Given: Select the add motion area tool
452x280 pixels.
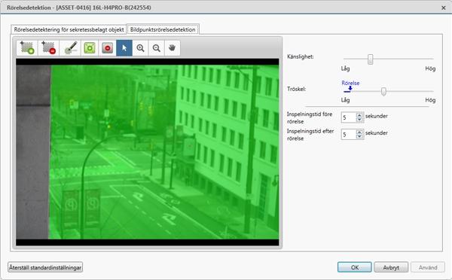Looking at the screenshot, I should (27, 48).
